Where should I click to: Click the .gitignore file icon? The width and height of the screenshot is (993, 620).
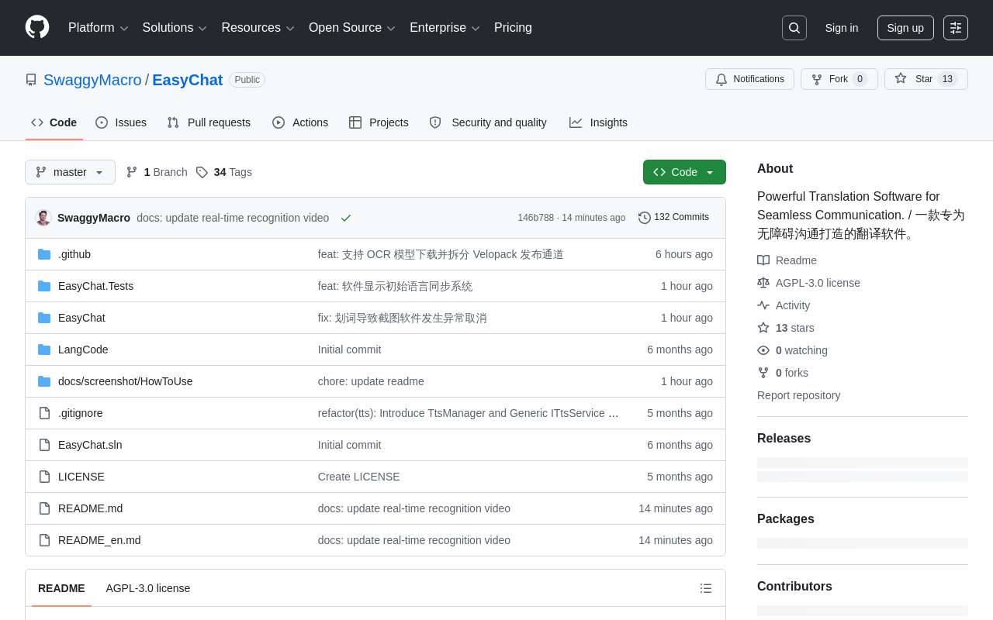pyautogui.click(x=44, y=413)
